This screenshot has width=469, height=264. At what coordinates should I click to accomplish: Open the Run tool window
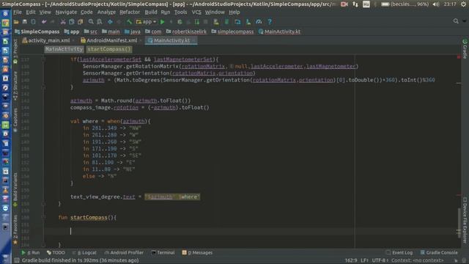(30, 252)
